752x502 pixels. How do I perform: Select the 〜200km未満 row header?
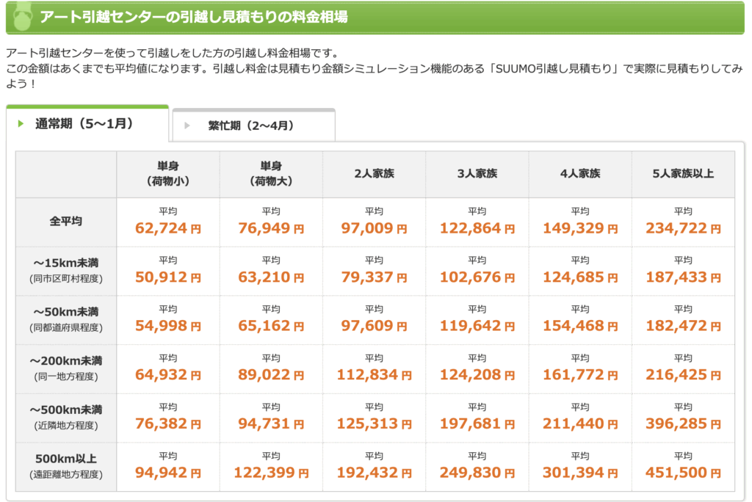66,368
